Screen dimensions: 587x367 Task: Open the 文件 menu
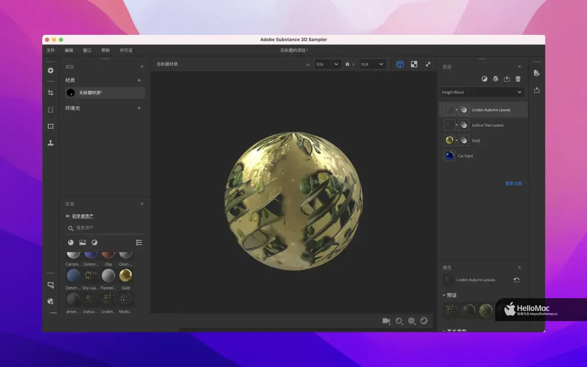(x=50, y=50)
